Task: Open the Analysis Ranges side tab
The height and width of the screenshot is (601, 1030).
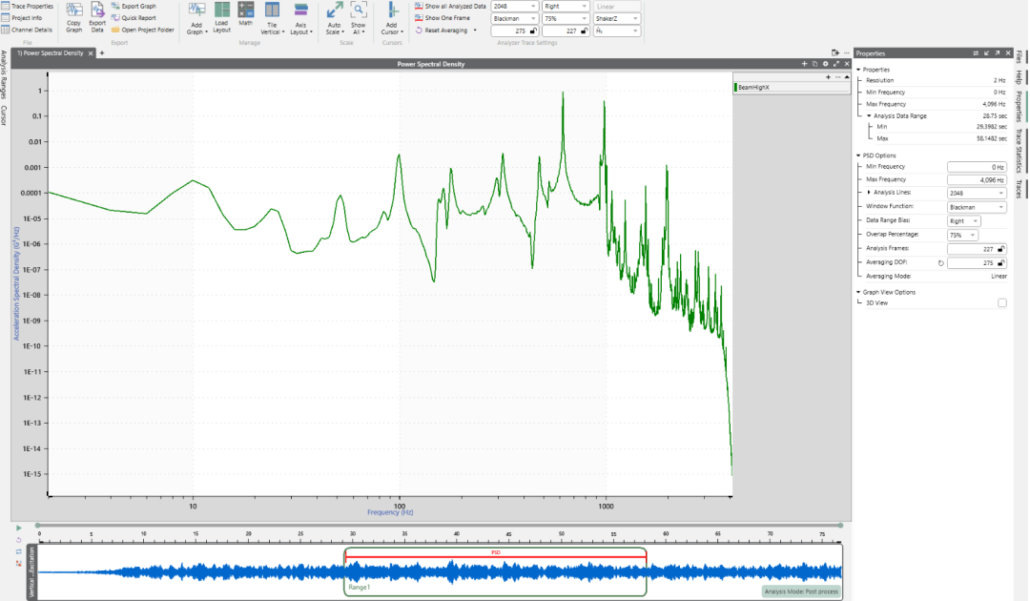Action: tap(4, 74)
